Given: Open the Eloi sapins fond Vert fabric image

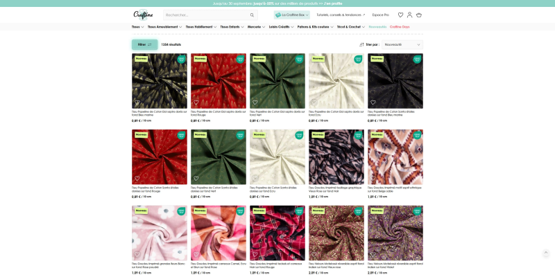Looking at the screenshot, I should coord(277,81).
